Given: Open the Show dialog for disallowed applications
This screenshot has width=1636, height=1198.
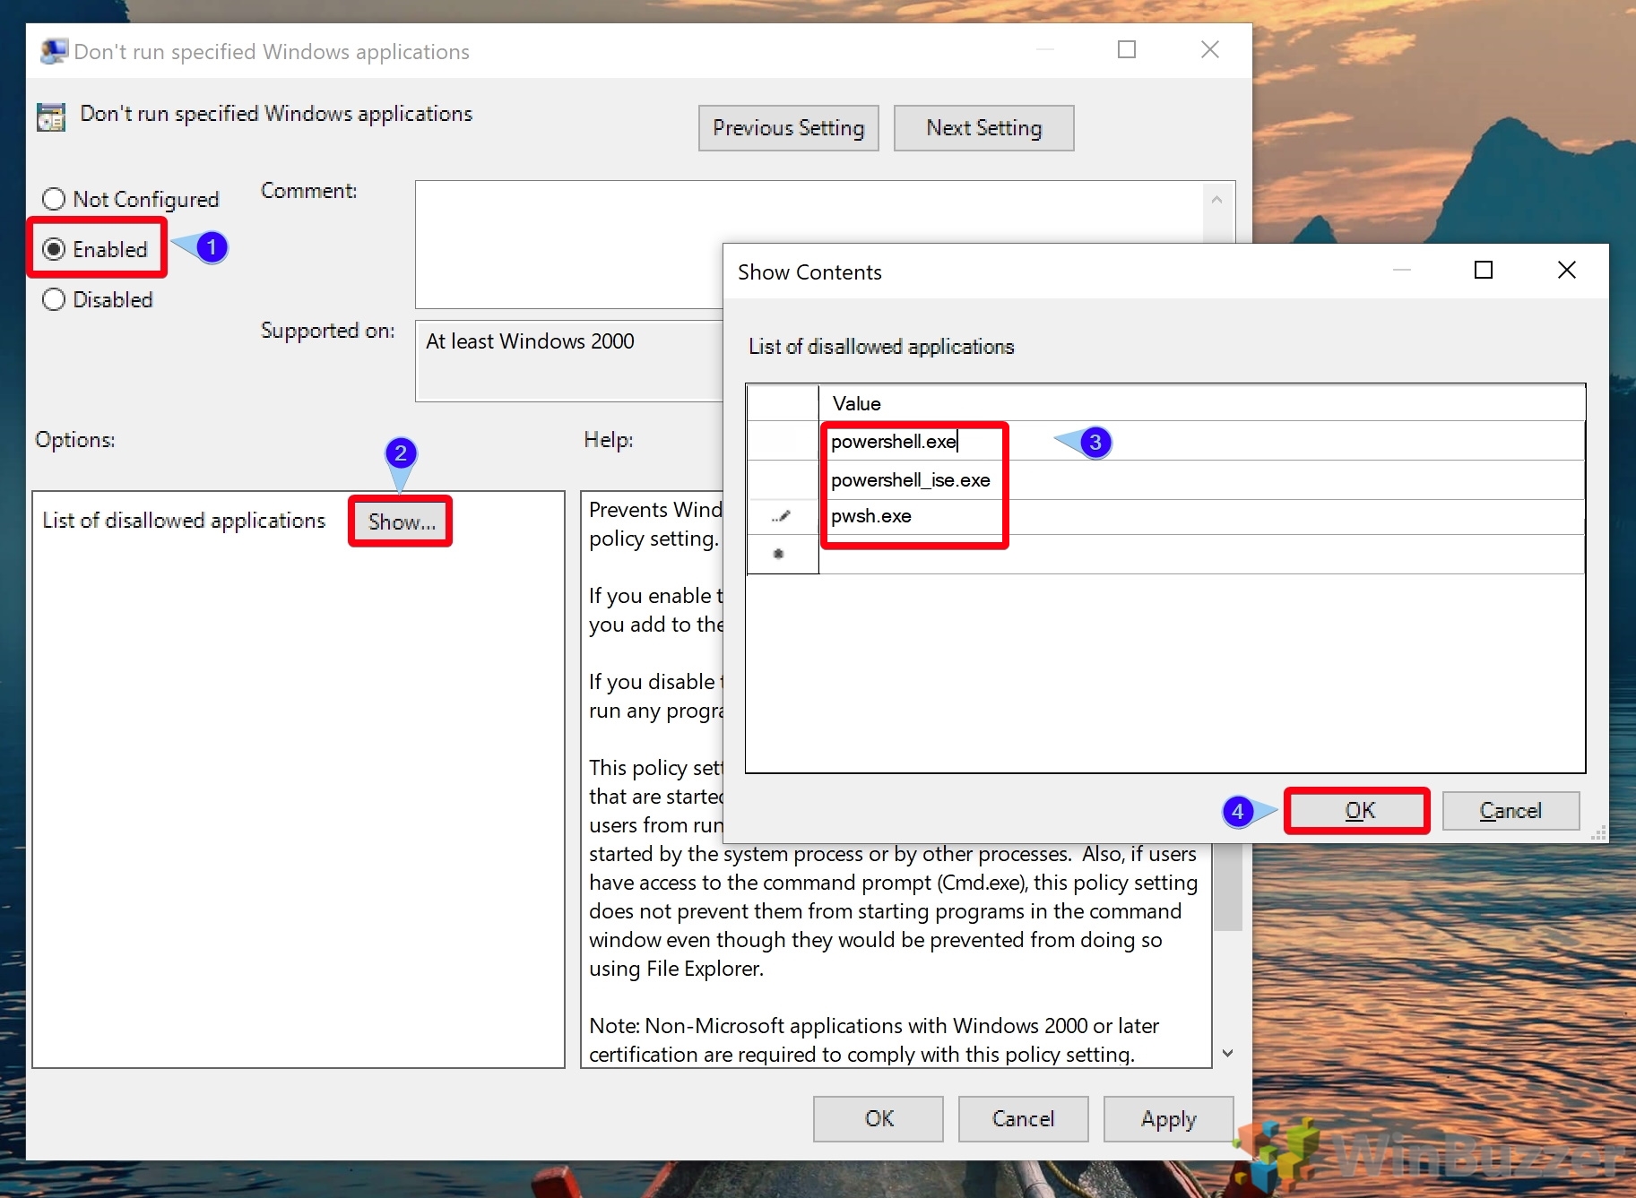Looking at the screenshot, I should pos(399,521).
